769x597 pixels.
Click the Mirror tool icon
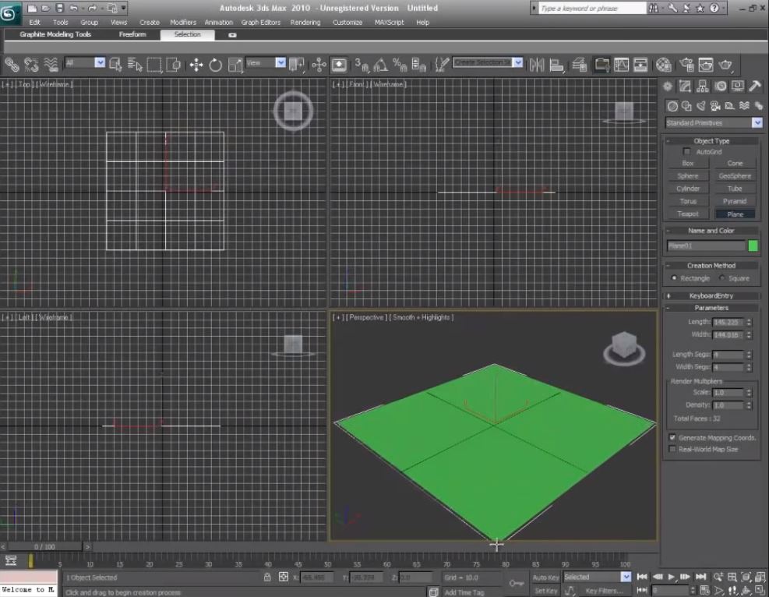[x=537, y=65]
